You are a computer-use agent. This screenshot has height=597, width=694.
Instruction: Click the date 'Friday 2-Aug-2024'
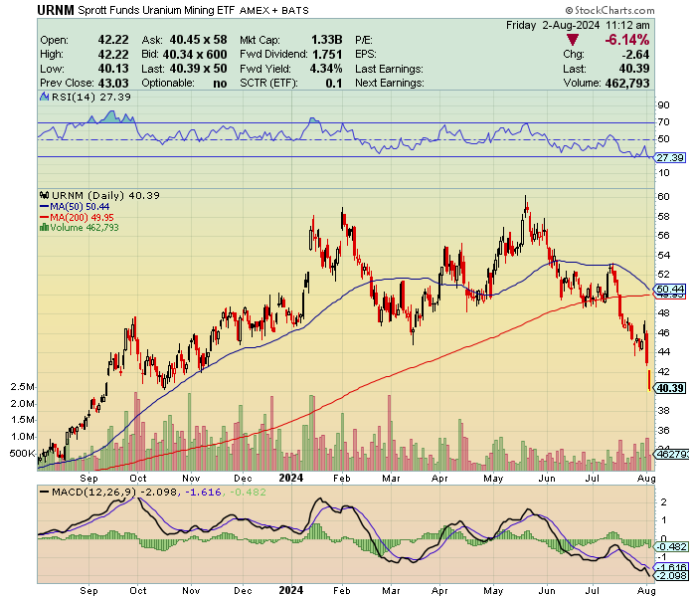click(553, 25)
